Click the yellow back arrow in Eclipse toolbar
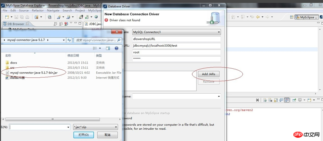 coord(258,17)
